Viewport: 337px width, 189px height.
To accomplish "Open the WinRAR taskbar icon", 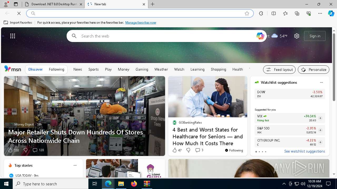I will click(x=147, y=184).
